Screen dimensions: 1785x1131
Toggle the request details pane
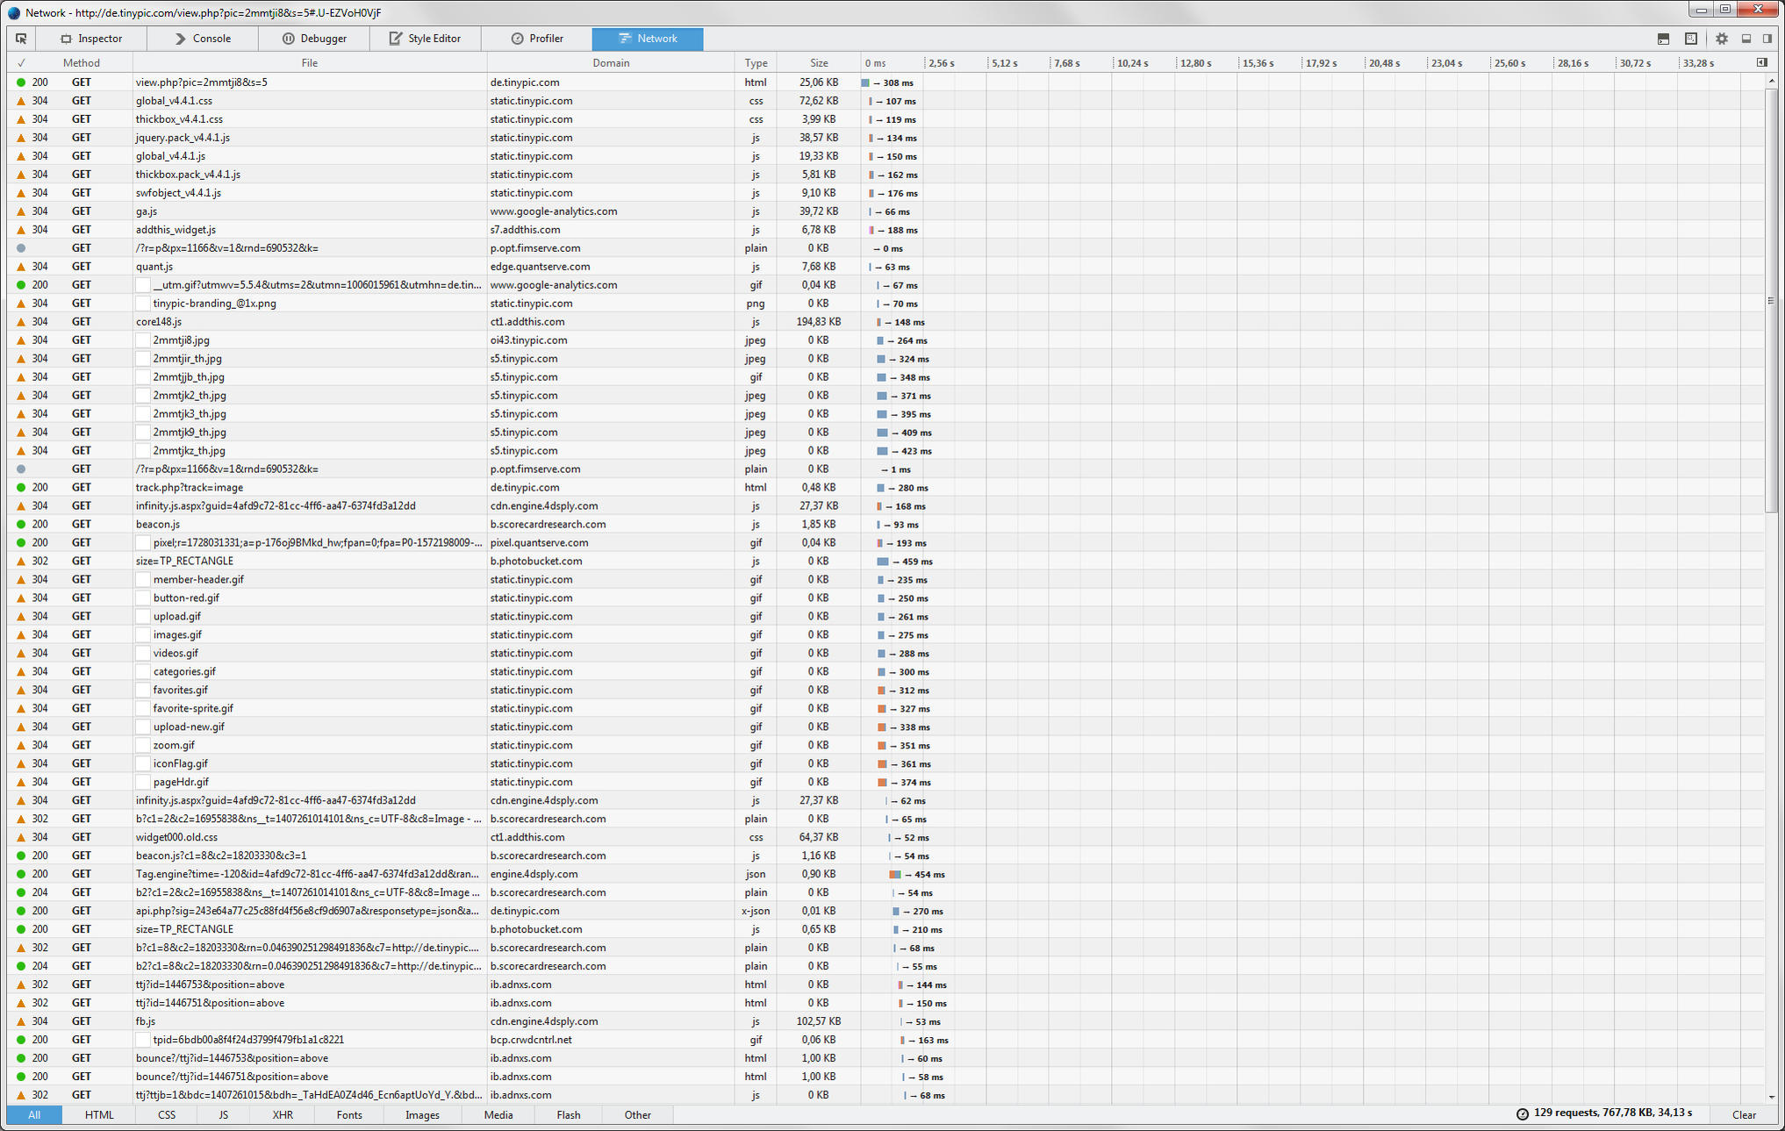(1762, 62)
